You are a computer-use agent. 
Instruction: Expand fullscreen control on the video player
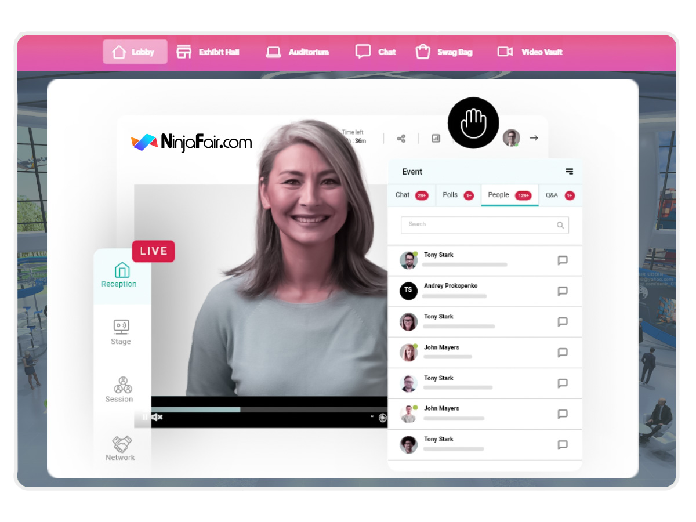click(372, 415)
